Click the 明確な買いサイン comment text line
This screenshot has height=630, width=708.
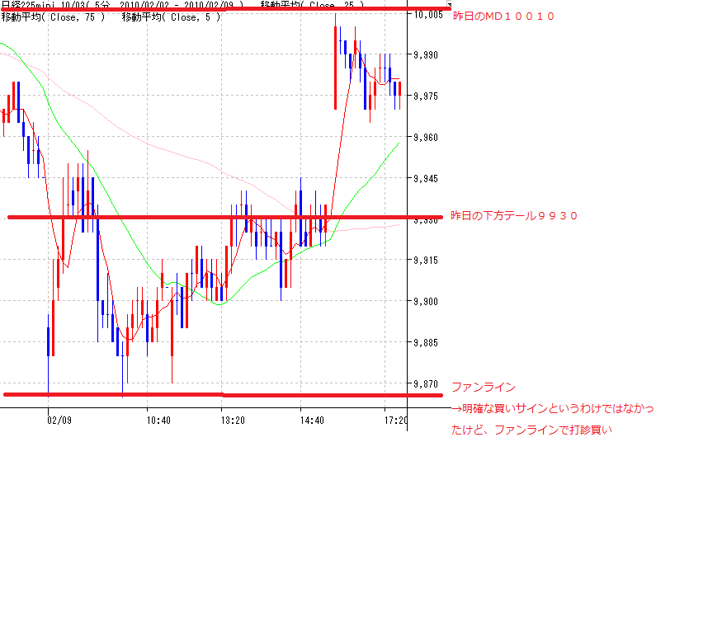(x=553, y=409)
